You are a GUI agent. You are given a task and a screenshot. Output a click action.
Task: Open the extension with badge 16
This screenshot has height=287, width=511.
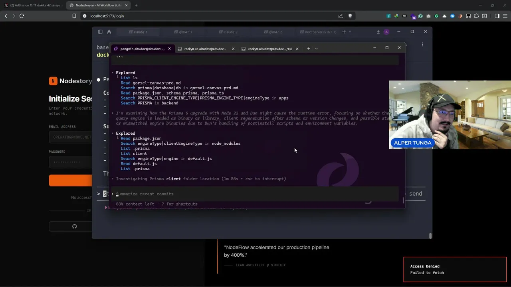(x=413, y=16)
